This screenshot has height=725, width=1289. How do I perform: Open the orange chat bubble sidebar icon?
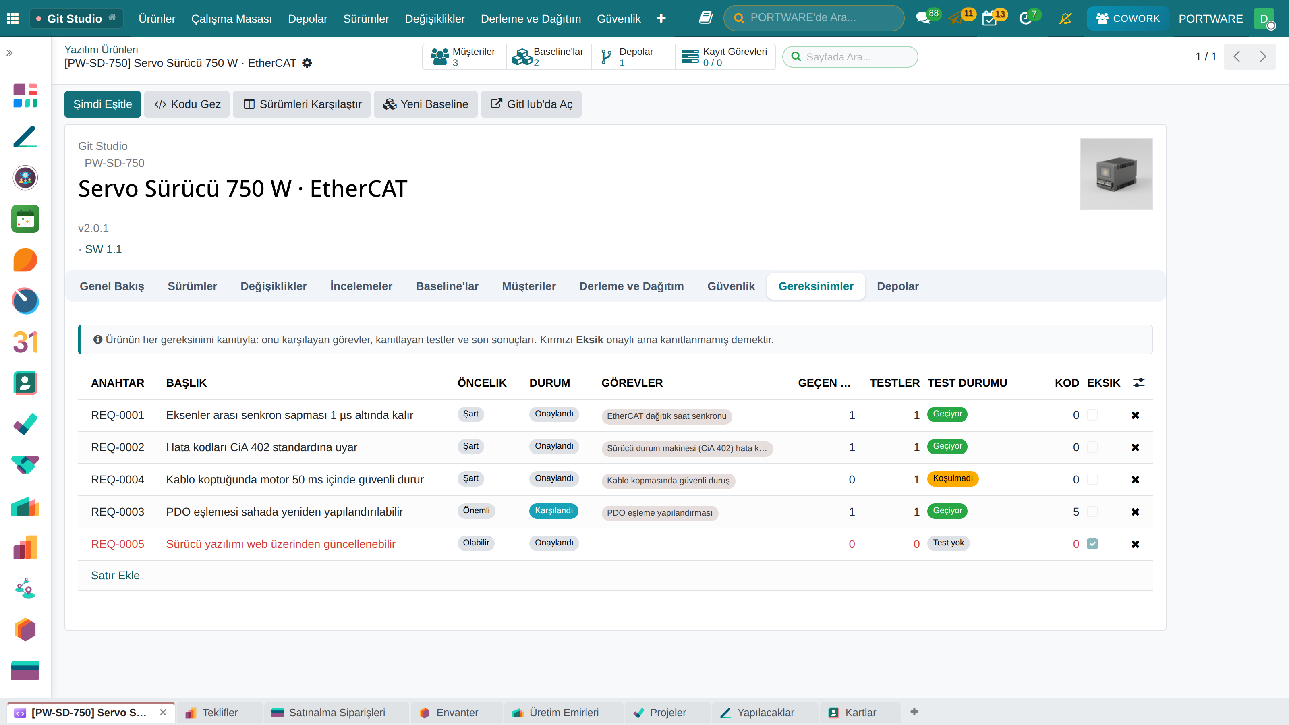[x=25, y=260]
